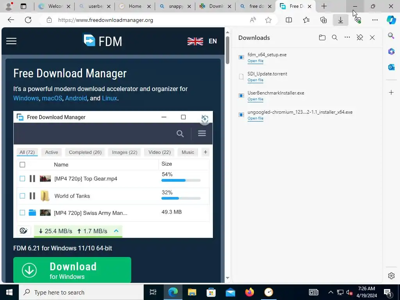Open file link for UserBenchmarkInstaller.exe
400x300 pixels.
pos(255,99)
